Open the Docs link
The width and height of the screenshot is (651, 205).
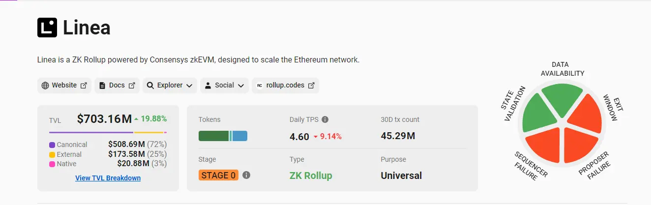[117, 86]
